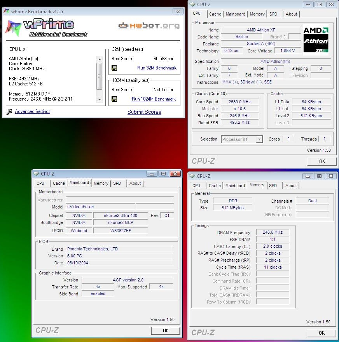Click the Instructions field MMX (+), 3DNow! (+), SSE
The height and width of the screenshot is (342, 339).
pyautogui.click(x=276, y=82)
